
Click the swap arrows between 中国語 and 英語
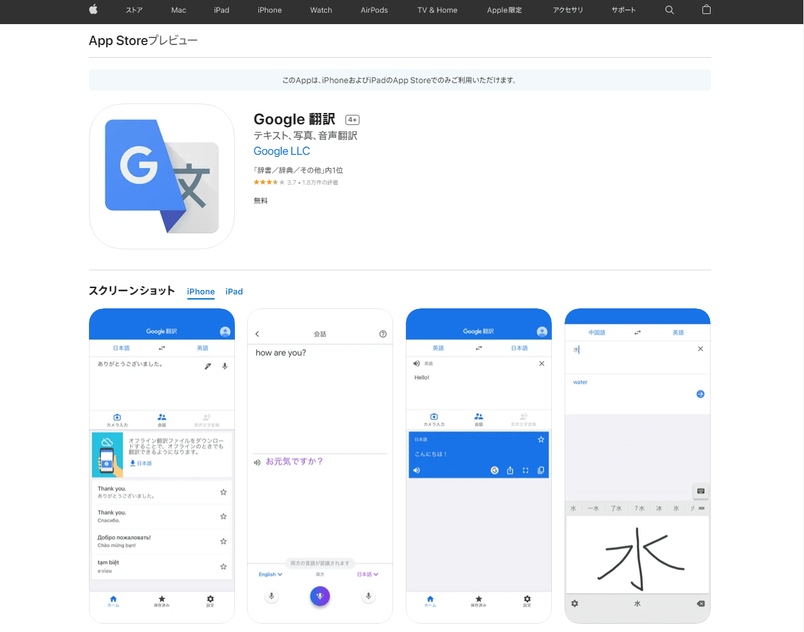pyautogui.click(x=638, y=332)
